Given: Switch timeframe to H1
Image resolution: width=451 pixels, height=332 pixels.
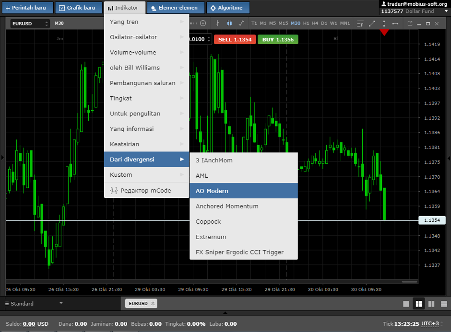Looking at the screenshot, I should click(x=306, y=23).
